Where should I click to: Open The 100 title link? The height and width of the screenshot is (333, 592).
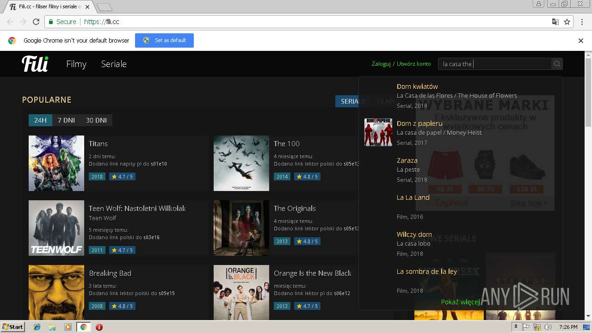click(287, 144)
